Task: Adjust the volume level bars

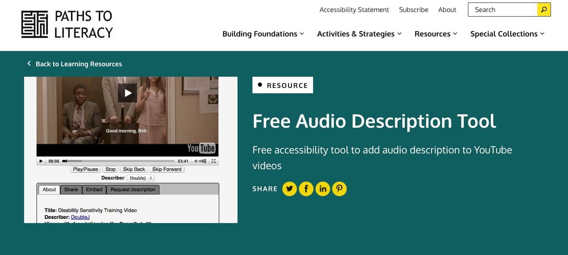Action: (201, 161)
